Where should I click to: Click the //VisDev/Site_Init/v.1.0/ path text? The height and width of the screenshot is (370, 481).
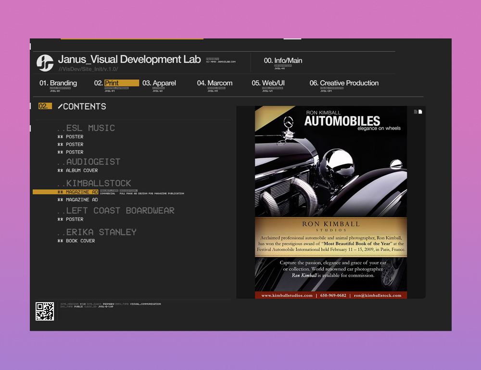click(x=89, y=69)
